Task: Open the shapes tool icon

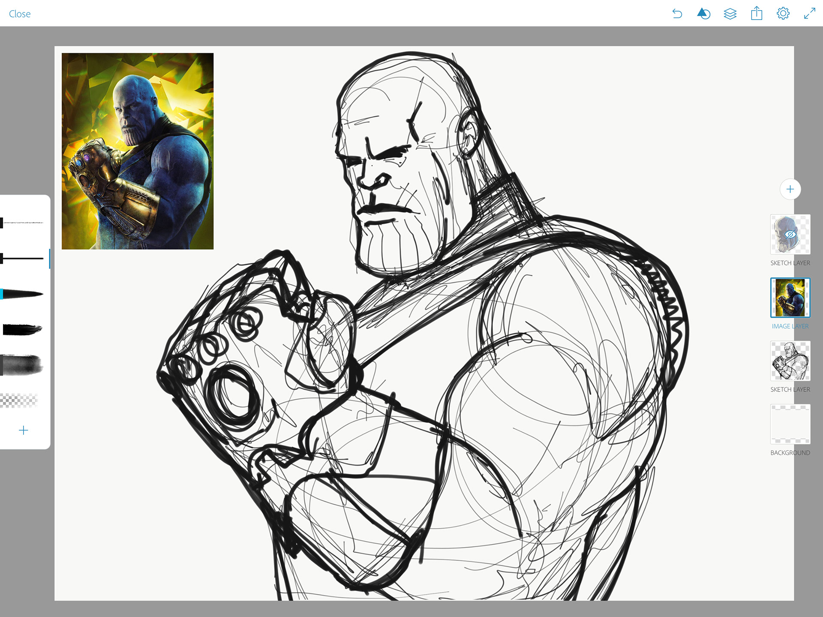Action: (703, 14)
